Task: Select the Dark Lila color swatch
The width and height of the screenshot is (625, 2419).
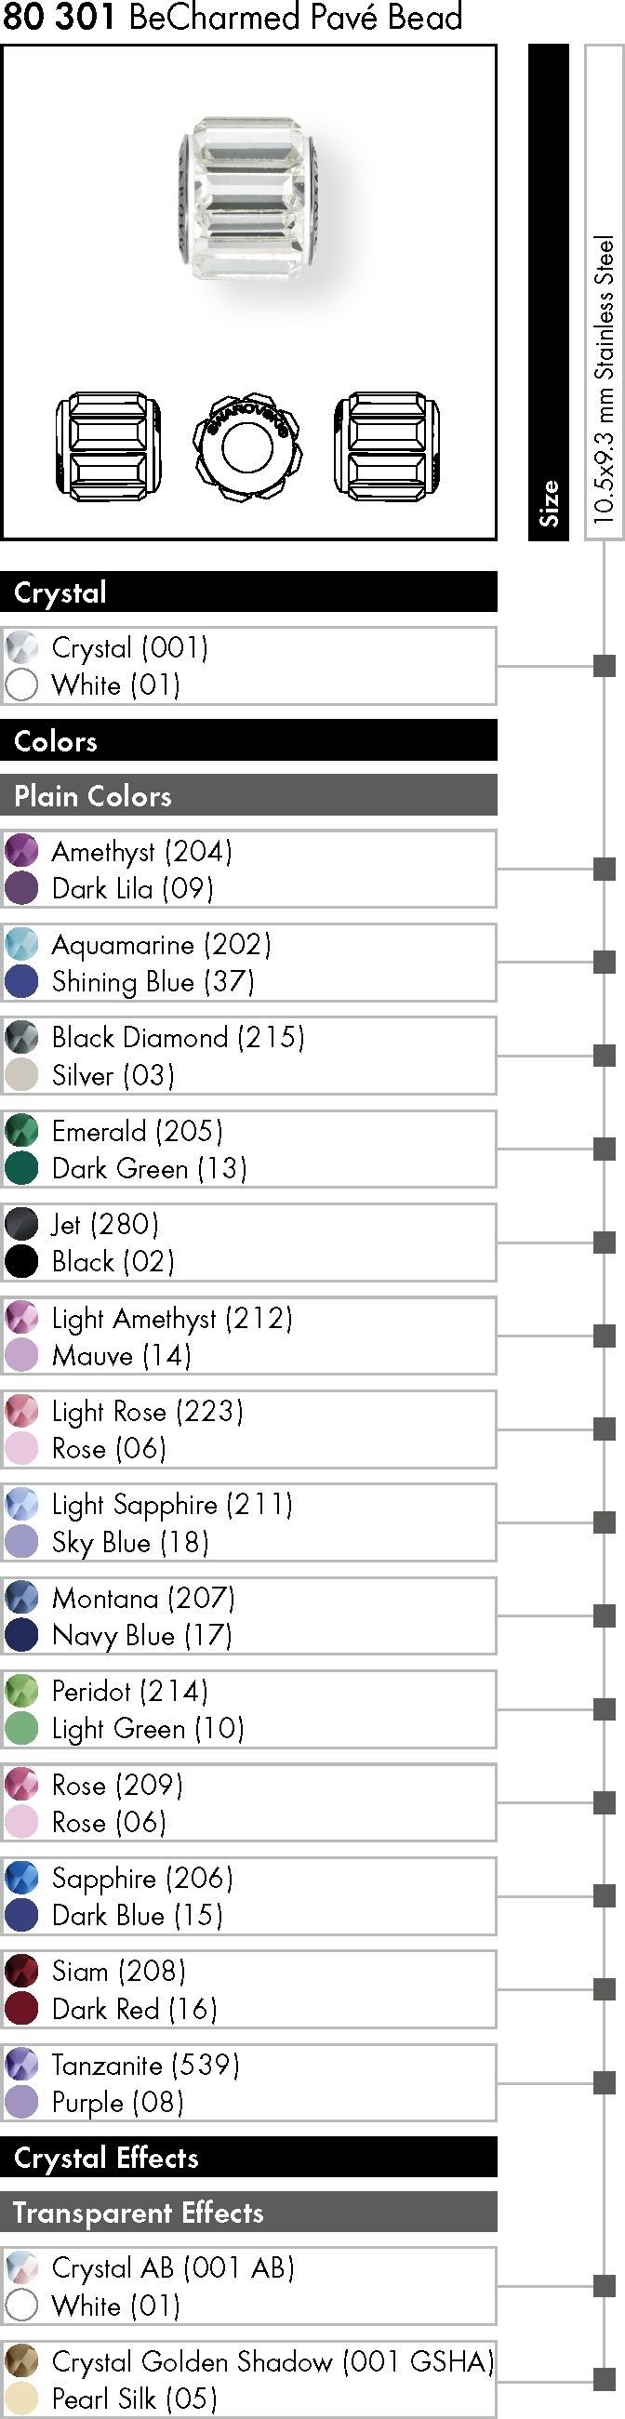Action: [21, 887]
